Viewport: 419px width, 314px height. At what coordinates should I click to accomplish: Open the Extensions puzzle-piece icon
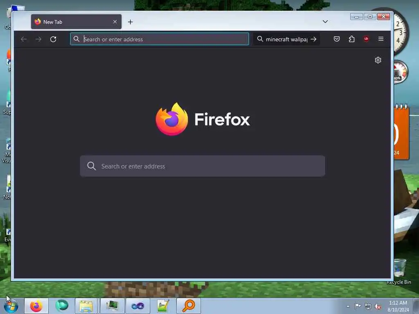351,39
